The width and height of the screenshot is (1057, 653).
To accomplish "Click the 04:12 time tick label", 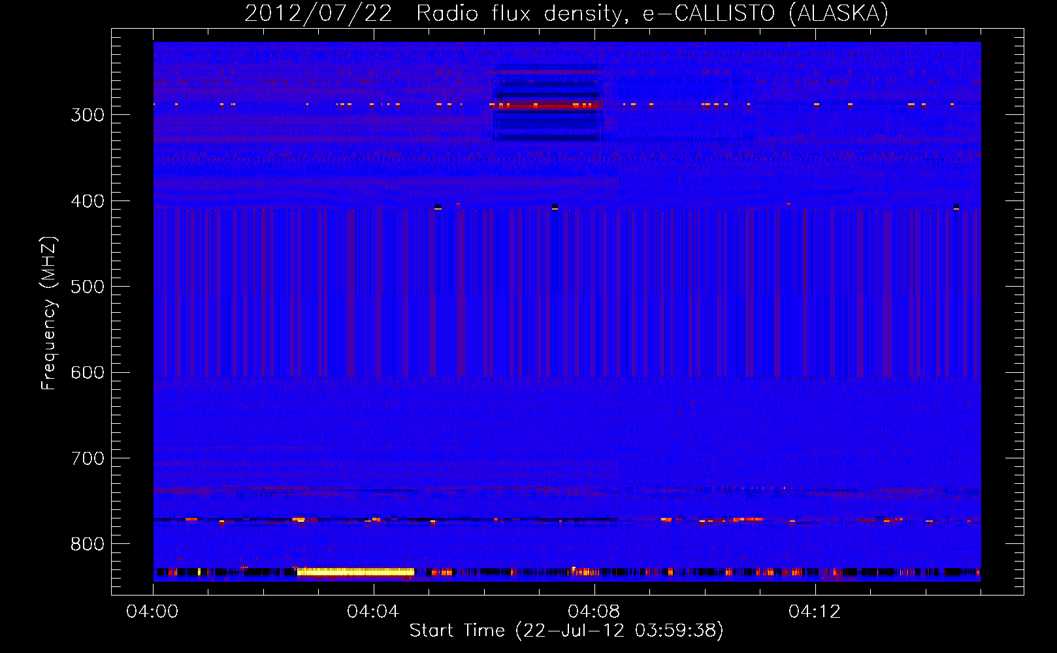I will click(x=815, y=612).
